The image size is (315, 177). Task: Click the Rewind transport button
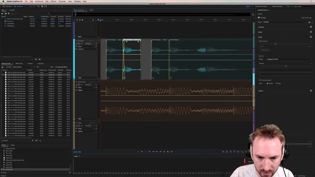153,152
